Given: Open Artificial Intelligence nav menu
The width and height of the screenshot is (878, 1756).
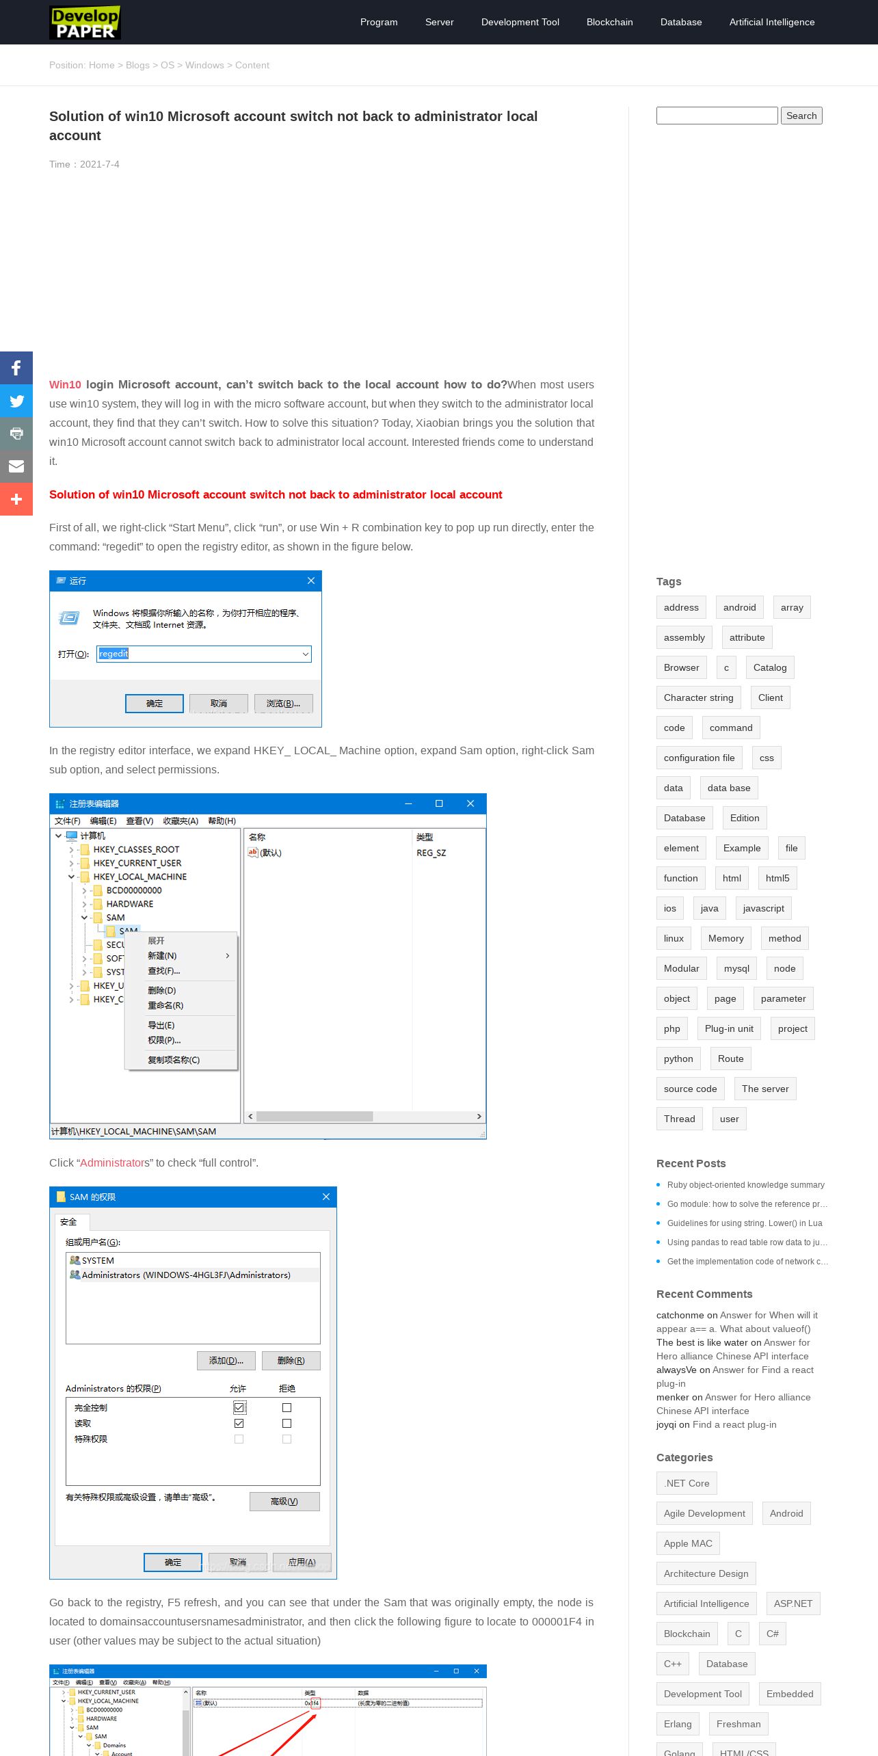Looking at the screenshot, I should pyautogui.click(x=772, y=22).
